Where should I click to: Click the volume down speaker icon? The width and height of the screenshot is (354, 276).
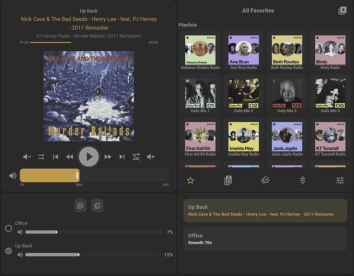27,157
